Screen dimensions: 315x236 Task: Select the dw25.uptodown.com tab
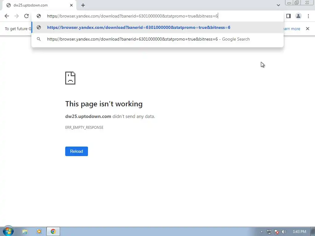tap(39, 6)
